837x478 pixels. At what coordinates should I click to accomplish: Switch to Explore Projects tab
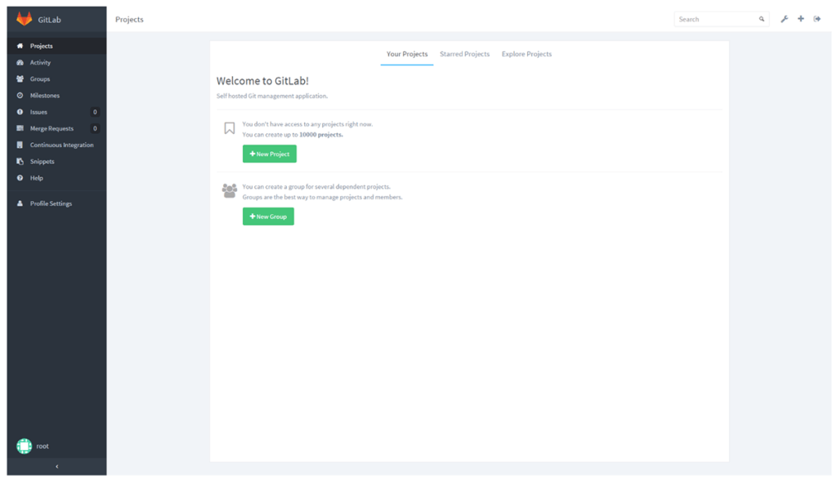click(526, 54)
